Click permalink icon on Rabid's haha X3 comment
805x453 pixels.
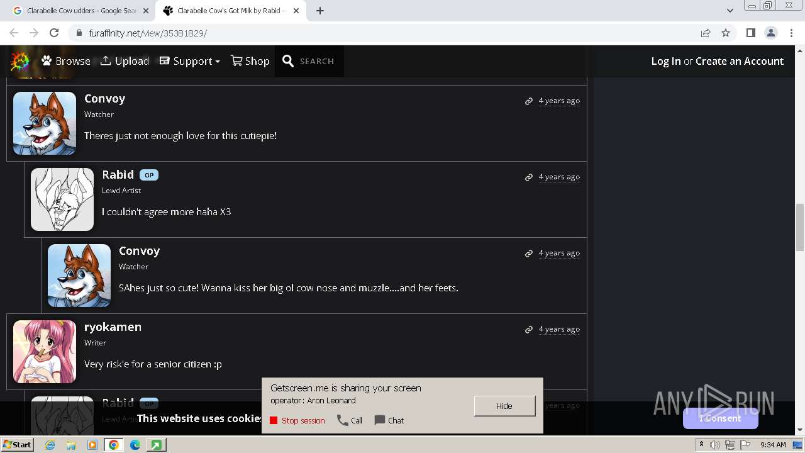click(529, 177)
